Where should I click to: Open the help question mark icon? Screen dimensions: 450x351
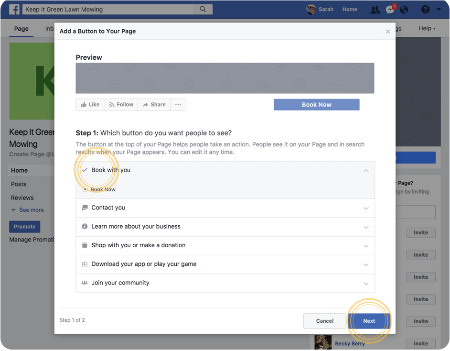425,10
